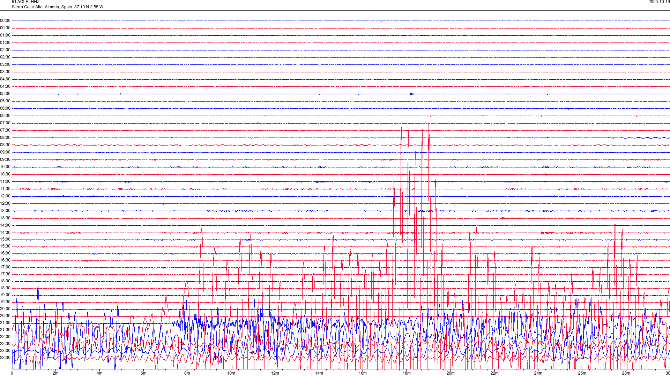
Task: Click the 10m tick on time axis
Action: (231, 373)
